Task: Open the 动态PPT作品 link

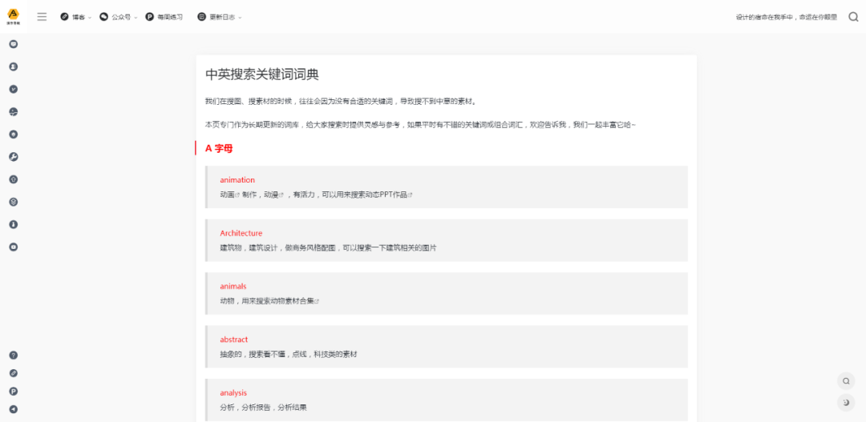Action: [389, 195]
